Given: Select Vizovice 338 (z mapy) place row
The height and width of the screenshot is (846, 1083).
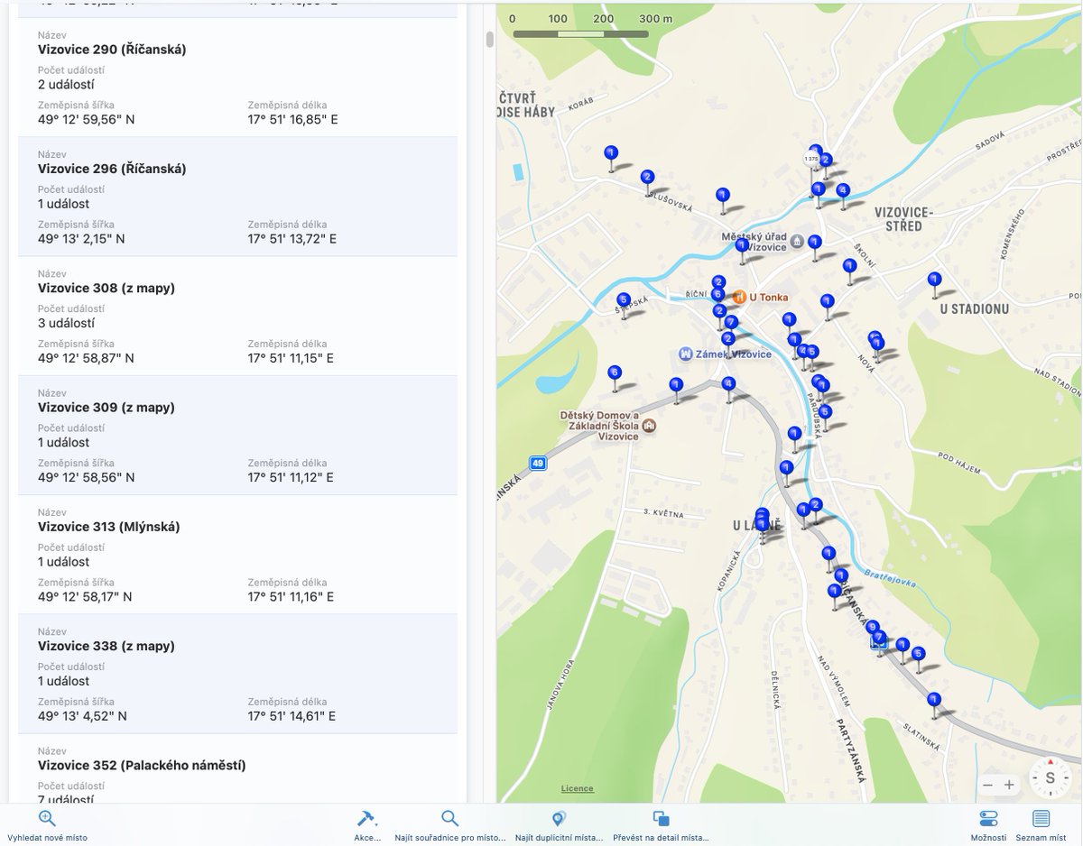Looking at the screenshot, I should pyautogui.click(x=237, y=674).
